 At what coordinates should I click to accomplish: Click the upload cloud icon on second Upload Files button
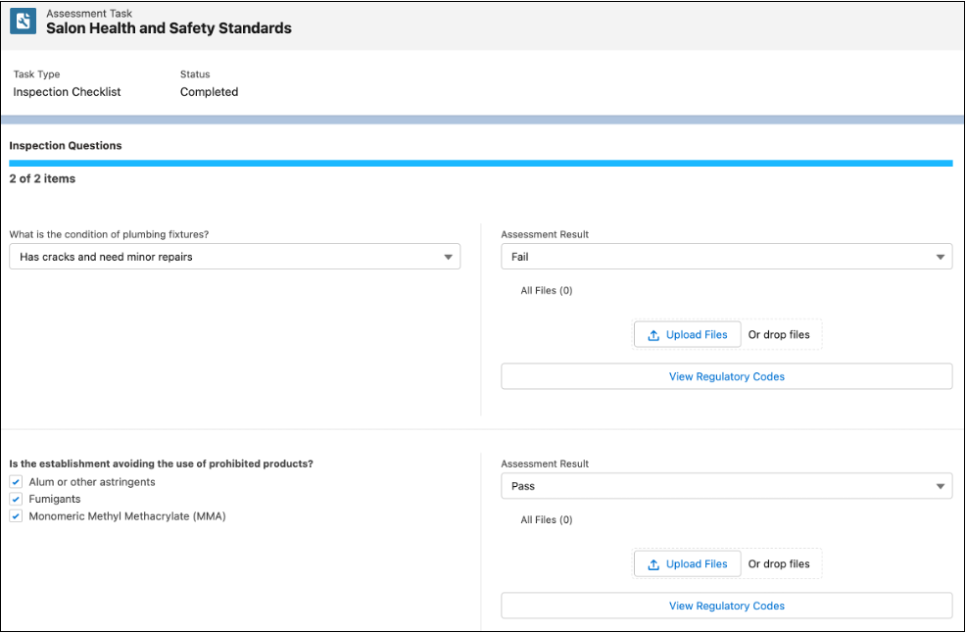[x=653, y=563]
